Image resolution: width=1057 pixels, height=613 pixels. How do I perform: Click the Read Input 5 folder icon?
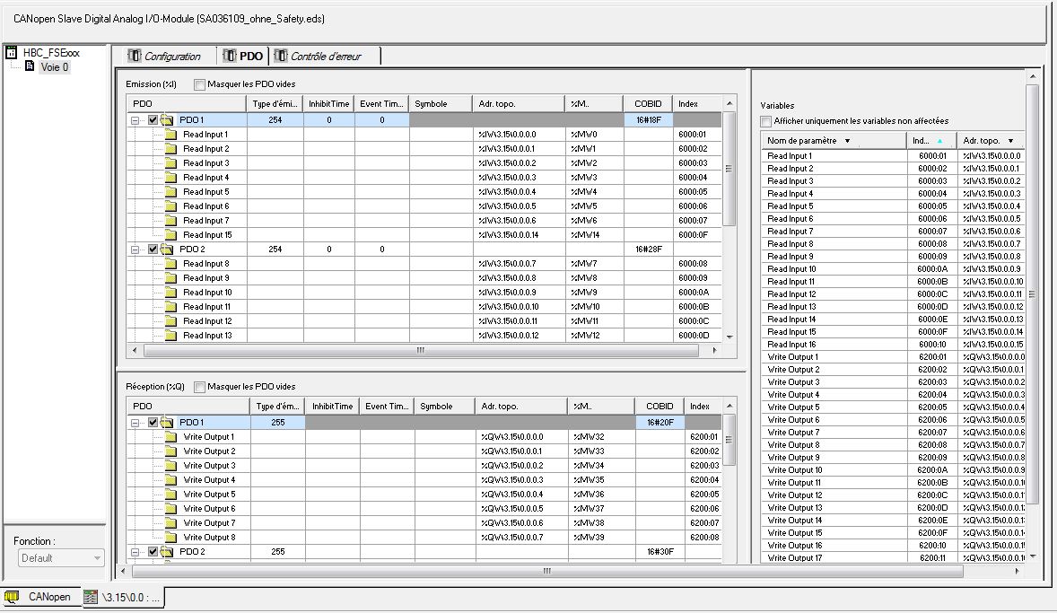pos(171,192)
